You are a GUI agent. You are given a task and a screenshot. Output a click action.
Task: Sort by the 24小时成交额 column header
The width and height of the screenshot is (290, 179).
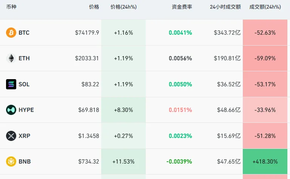pyautogui.click(x=225, y=7)
